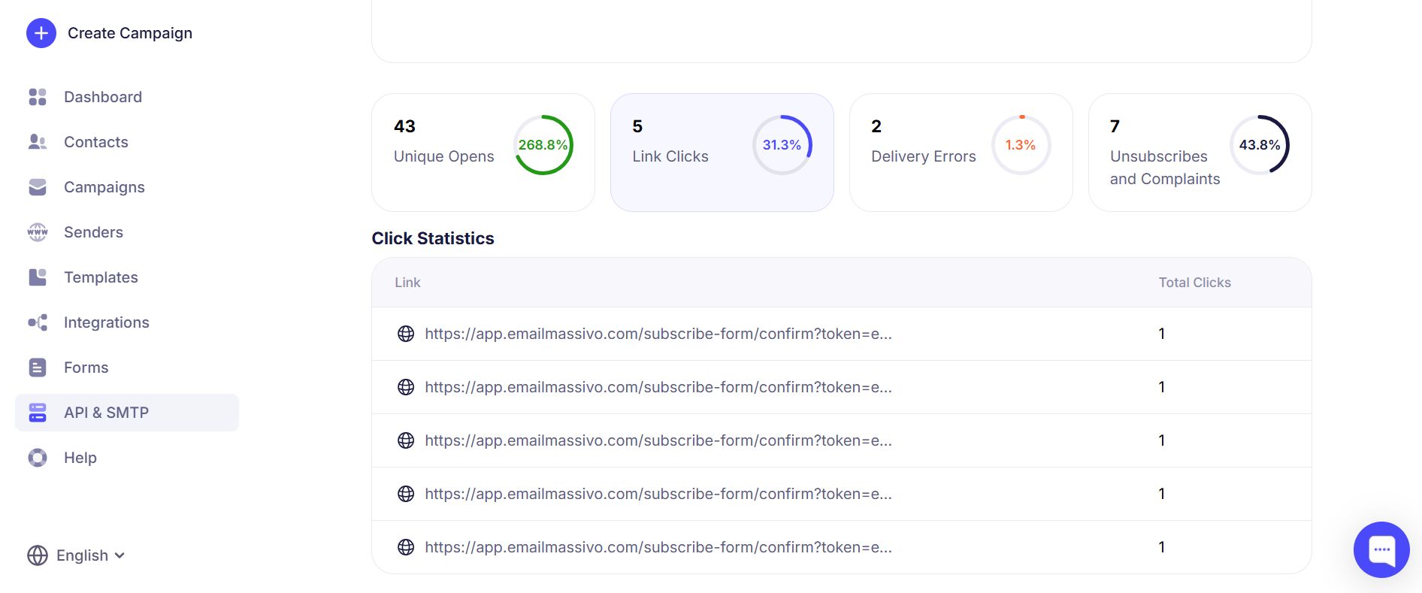Select the Delivery Errors stat card
The width and height of the screenshot is (1422, 593).
(x=961, y=153)
